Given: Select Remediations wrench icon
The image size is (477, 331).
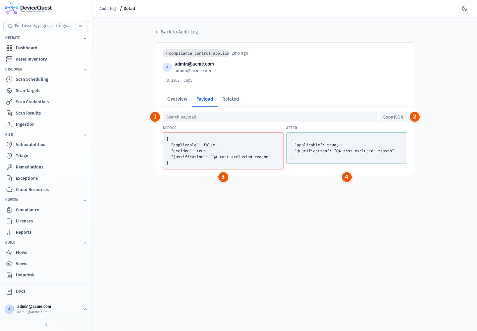Looking at the screenshot, I should pos(9,167).
